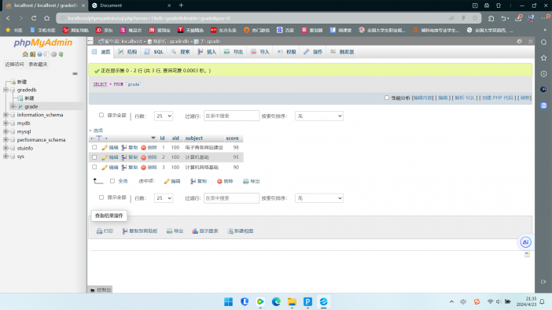Click the browser refresh button
Image resolution: width=552 pixels, height=310 pixels.
34,18
